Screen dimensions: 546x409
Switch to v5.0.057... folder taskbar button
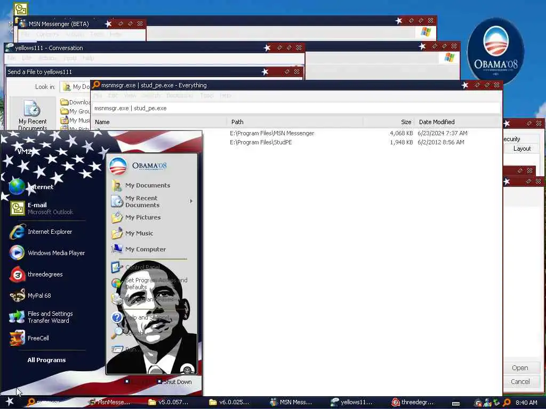tap(168, 402)
